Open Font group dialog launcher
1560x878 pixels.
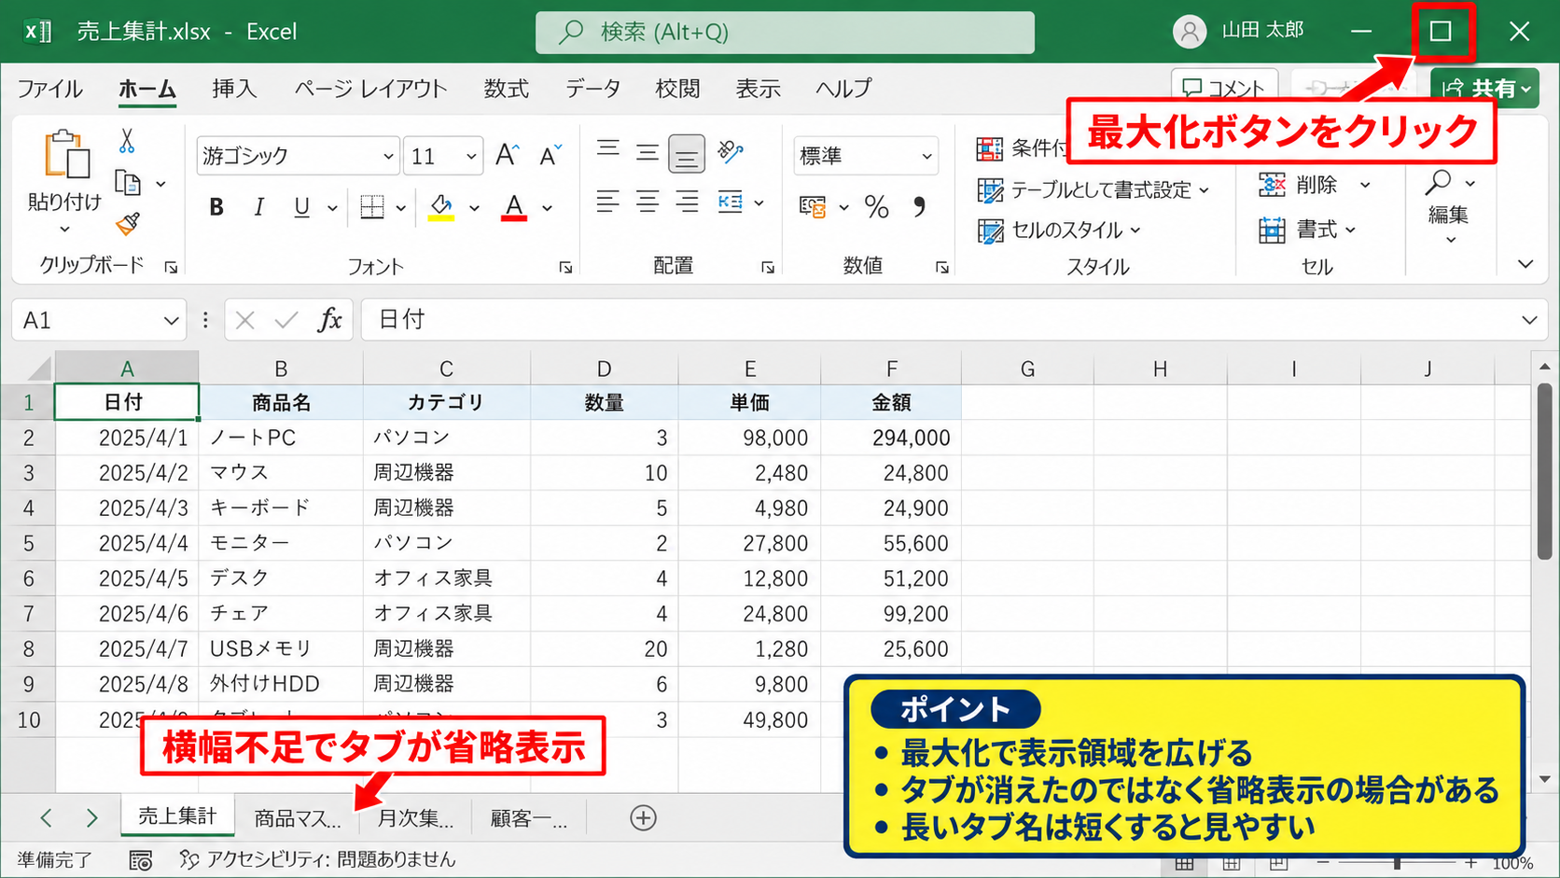[565, 268]
